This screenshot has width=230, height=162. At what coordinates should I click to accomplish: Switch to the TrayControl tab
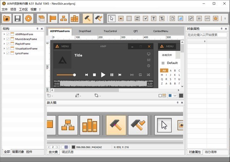click(x=110, y=31)
